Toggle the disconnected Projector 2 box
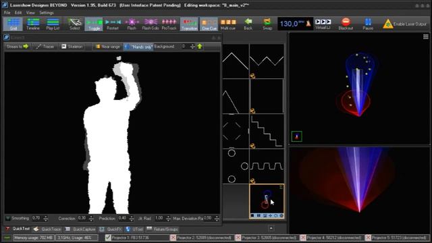The image size is (432, 243). [173, 238]
